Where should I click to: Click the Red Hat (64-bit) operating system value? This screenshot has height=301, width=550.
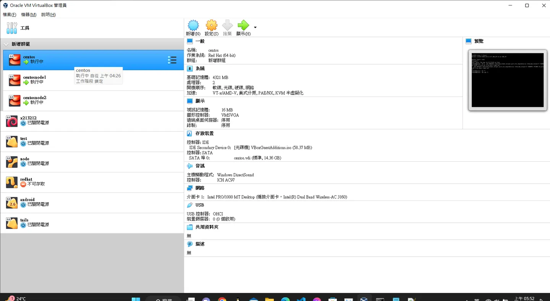(x=222, y=55)
